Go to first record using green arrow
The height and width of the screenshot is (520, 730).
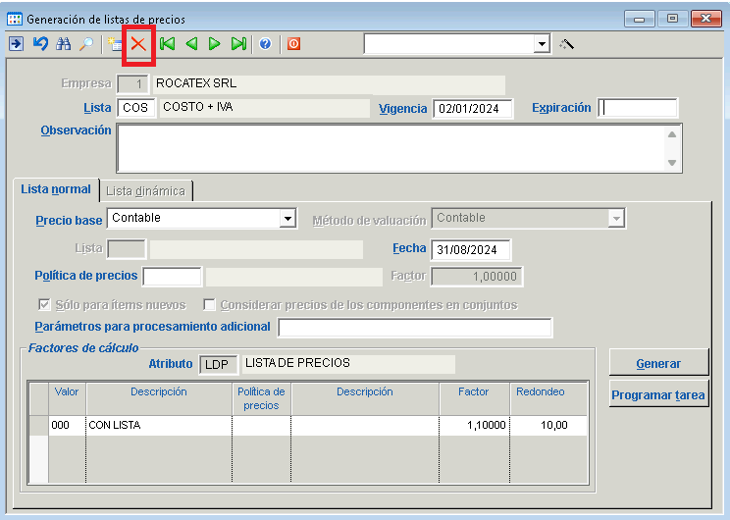coord(168,44)
